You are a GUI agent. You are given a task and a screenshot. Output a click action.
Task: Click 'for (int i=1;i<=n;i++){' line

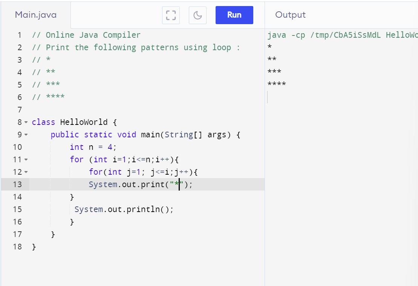[x=124, y=160]
